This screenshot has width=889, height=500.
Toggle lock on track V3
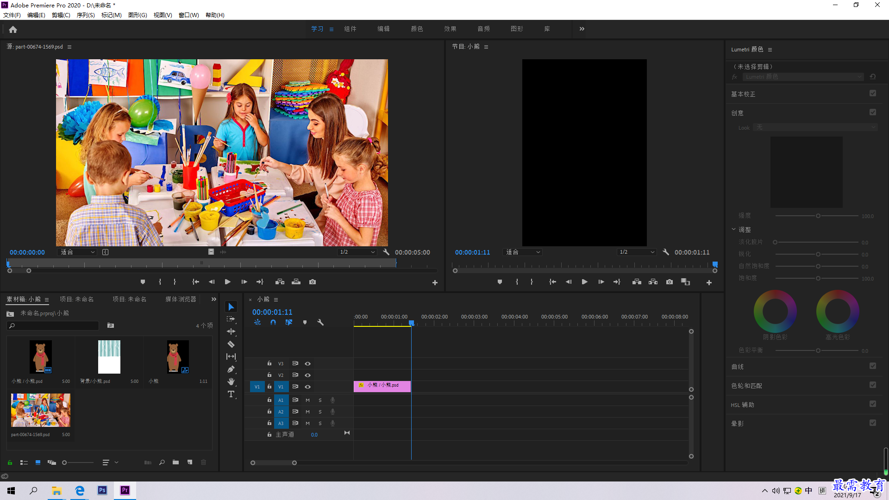pos(269,363)
